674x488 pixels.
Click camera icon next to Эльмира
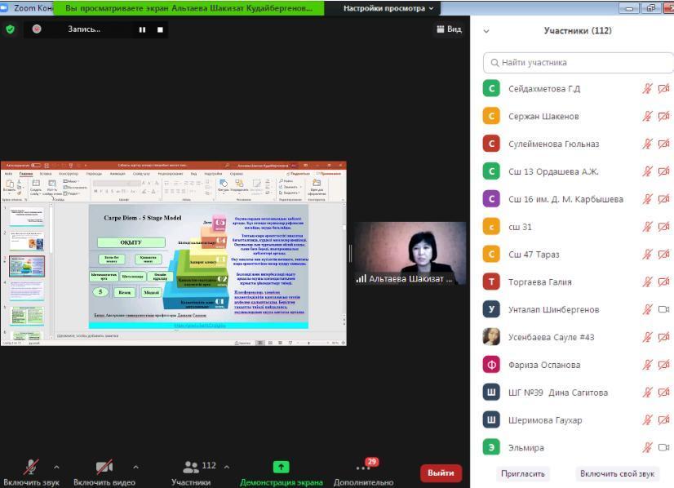click(663, 448)
